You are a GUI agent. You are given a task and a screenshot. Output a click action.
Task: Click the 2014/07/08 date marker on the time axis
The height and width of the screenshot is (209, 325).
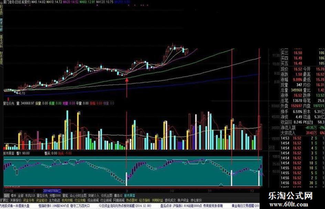coord(52,190)
